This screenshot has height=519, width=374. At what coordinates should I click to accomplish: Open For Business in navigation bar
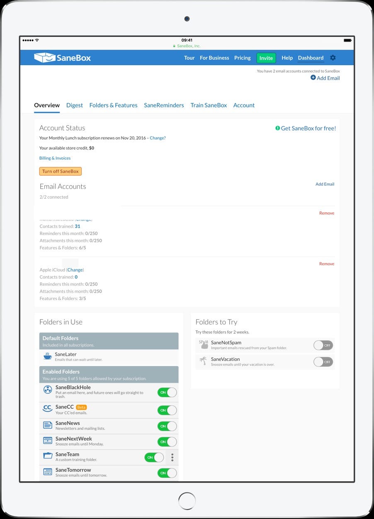pos(214,58)
